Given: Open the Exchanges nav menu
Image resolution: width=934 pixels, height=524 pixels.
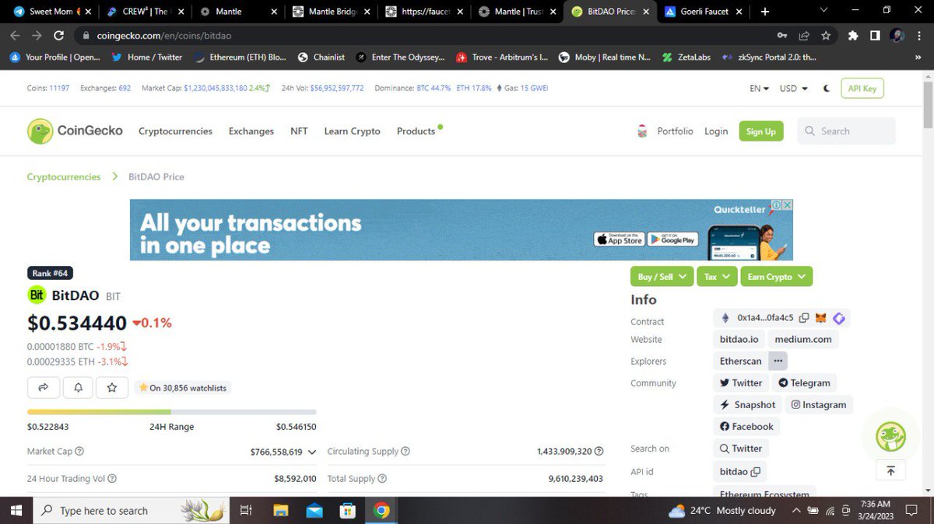Looking at the screenshot, I should tap(251, 131).
